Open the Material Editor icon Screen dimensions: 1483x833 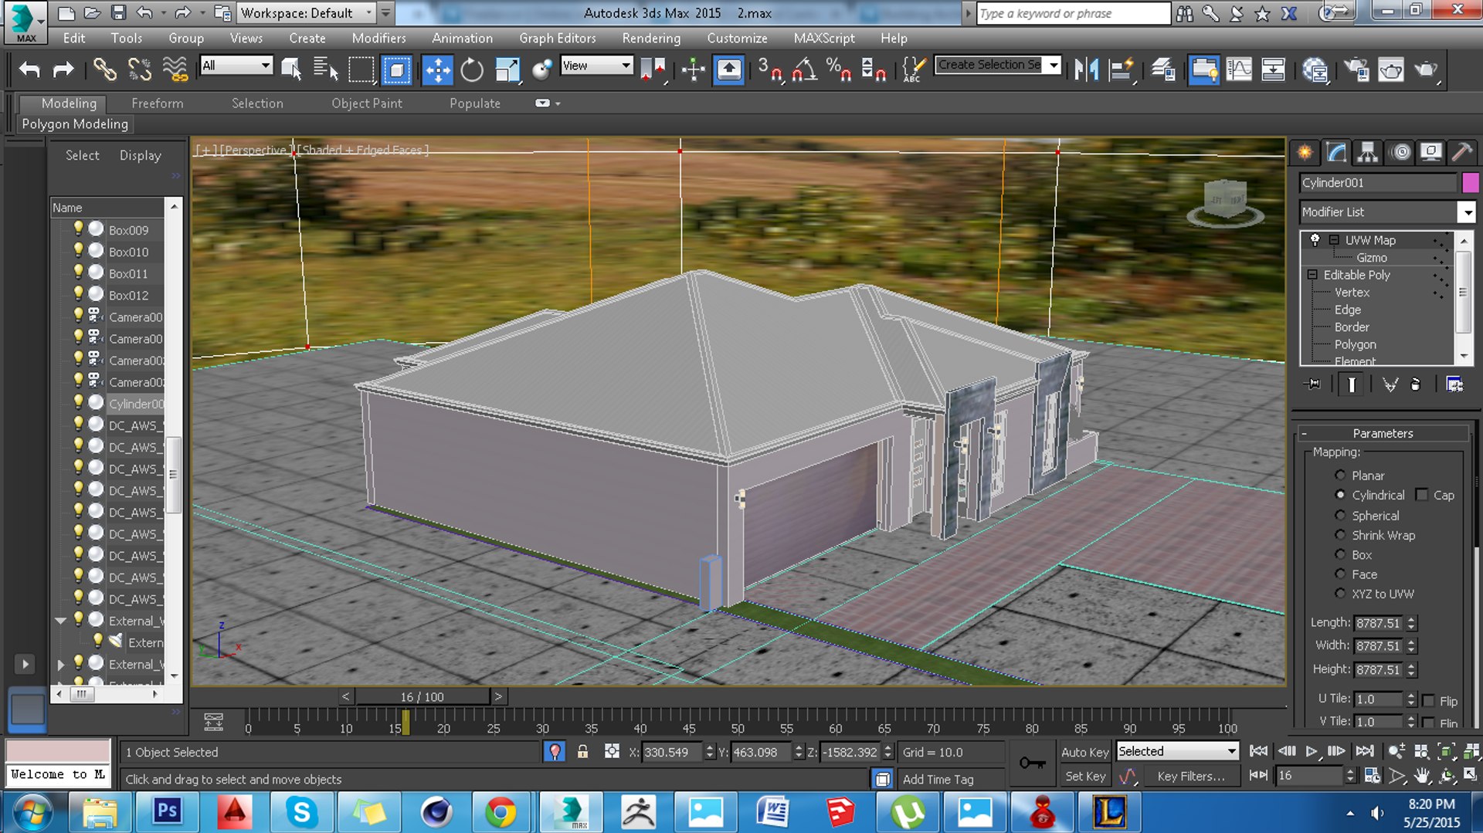(x=1315, y=70)
